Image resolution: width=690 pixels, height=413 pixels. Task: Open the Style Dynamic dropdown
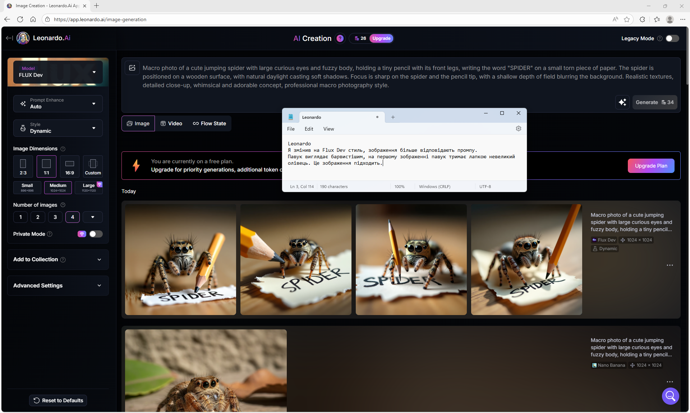pyautogui.click(x=58, y=128)
